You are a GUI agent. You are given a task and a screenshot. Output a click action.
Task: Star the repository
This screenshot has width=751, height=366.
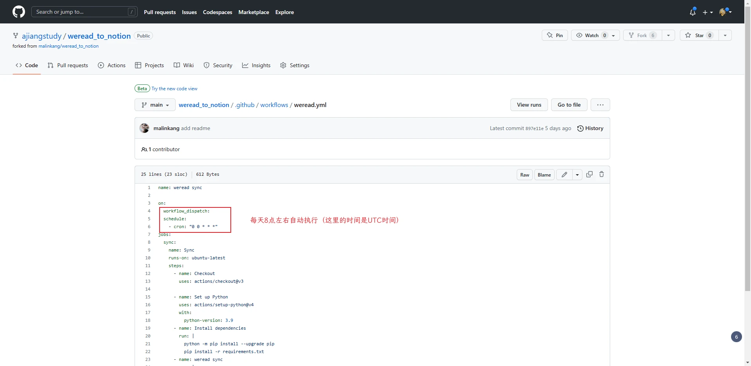pos(699,35)
